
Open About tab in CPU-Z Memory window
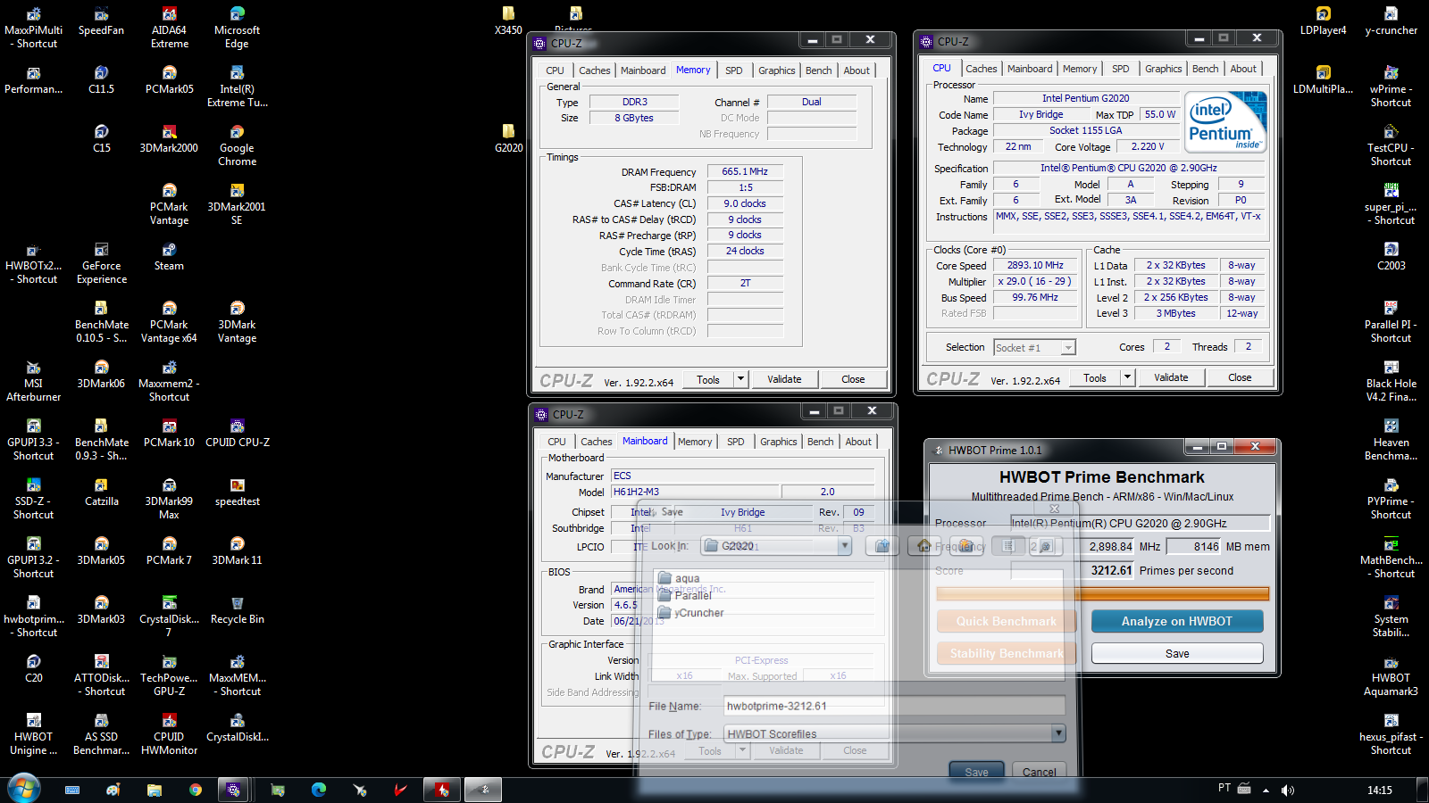857,70
